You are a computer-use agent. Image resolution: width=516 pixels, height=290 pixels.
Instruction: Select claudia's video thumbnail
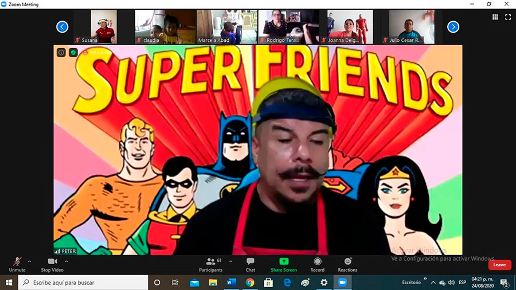pos(166,26)
